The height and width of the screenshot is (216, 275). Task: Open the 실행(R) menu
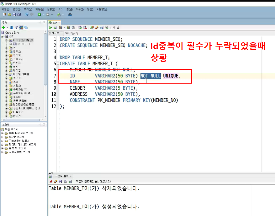51,9
